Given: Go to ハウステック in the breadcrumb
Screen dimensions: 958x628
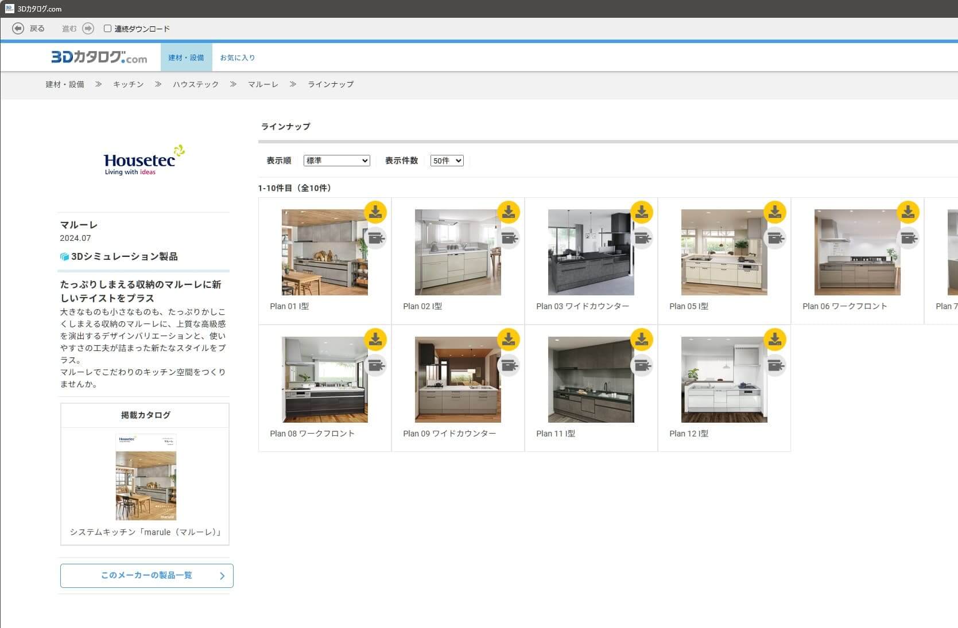Looking at the screenshot, I should point(196,84).
